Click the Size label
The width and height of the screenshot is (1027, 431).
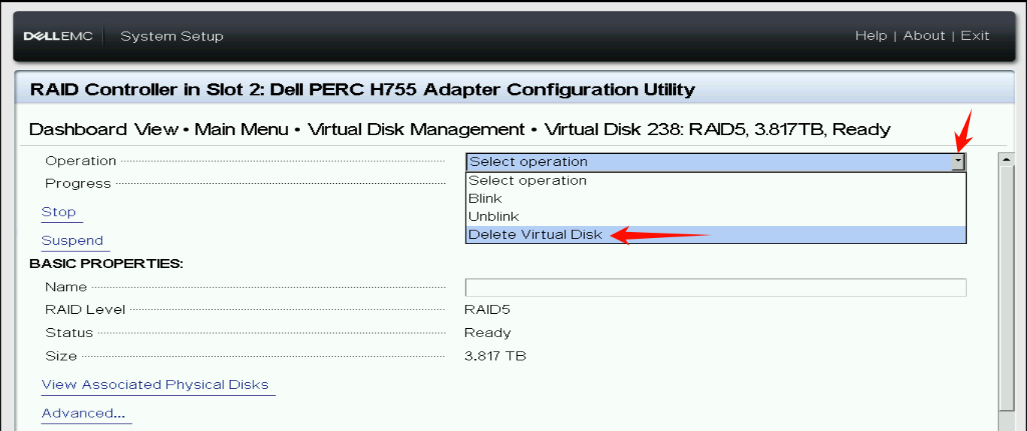61,356
